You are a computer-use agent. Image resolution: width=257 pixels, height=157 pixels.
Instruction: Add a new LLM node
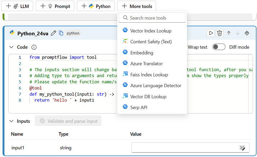tap(17, 6)
